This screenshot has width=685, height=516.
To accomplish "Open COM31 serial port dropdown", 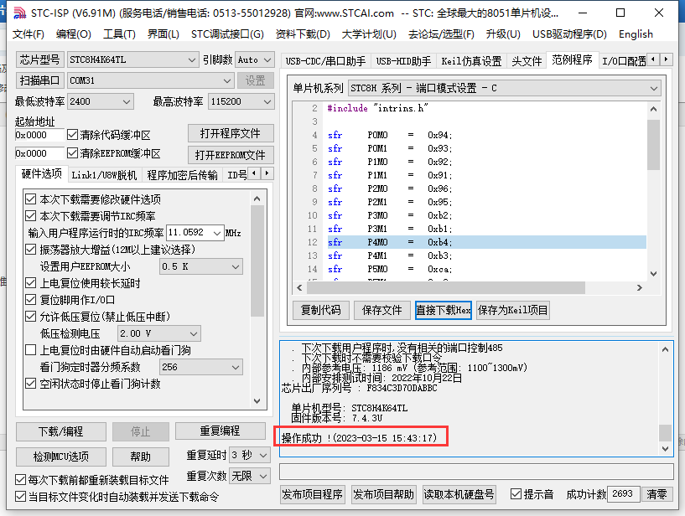I will pos(150,80).
